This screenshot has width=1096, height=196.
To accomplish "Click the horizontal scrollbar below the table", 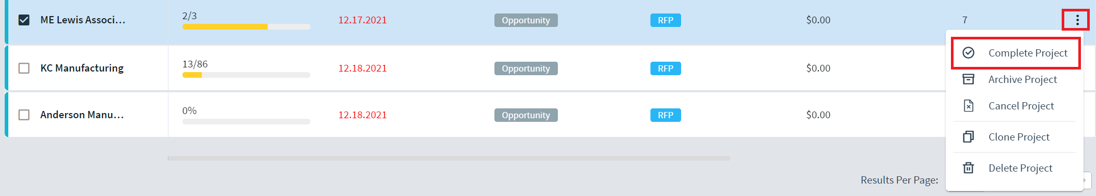I will click(x=449, y=158).
